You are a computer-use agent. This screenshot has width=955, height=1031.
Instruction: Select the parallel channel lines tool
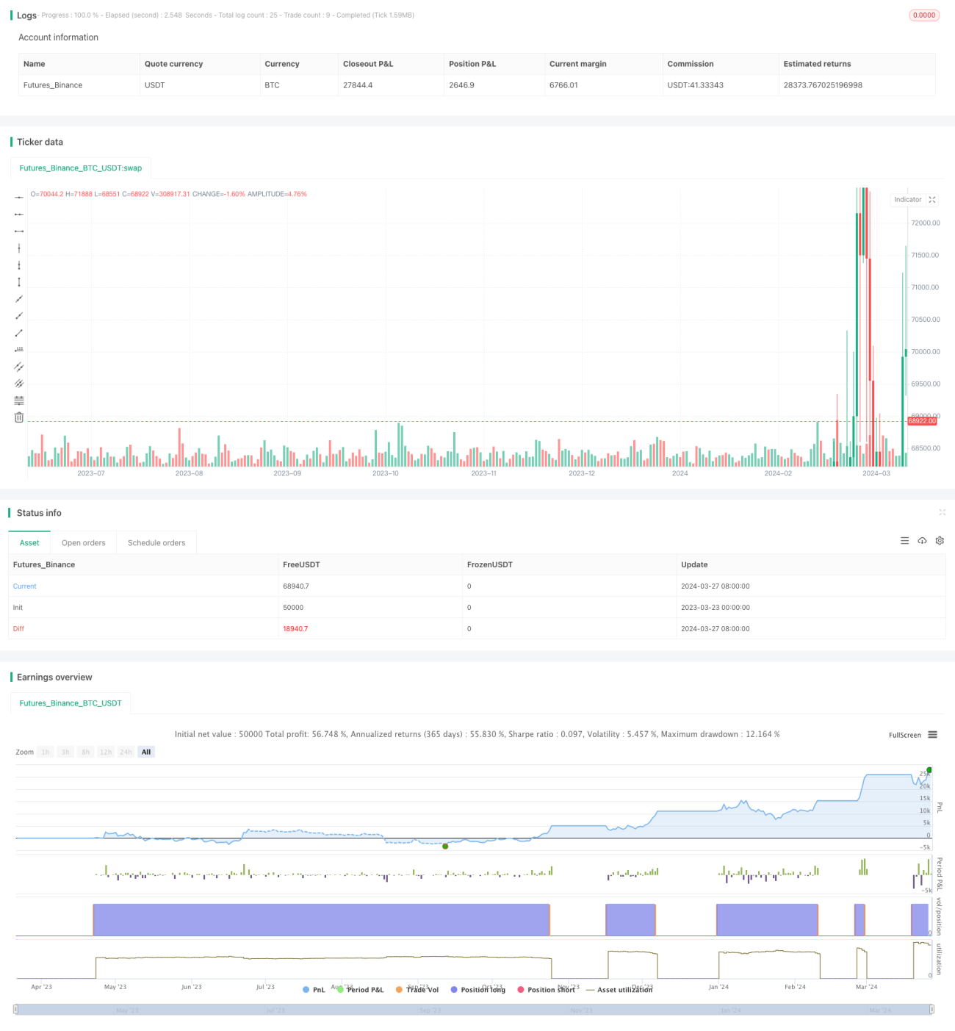(x=19, y=367)
